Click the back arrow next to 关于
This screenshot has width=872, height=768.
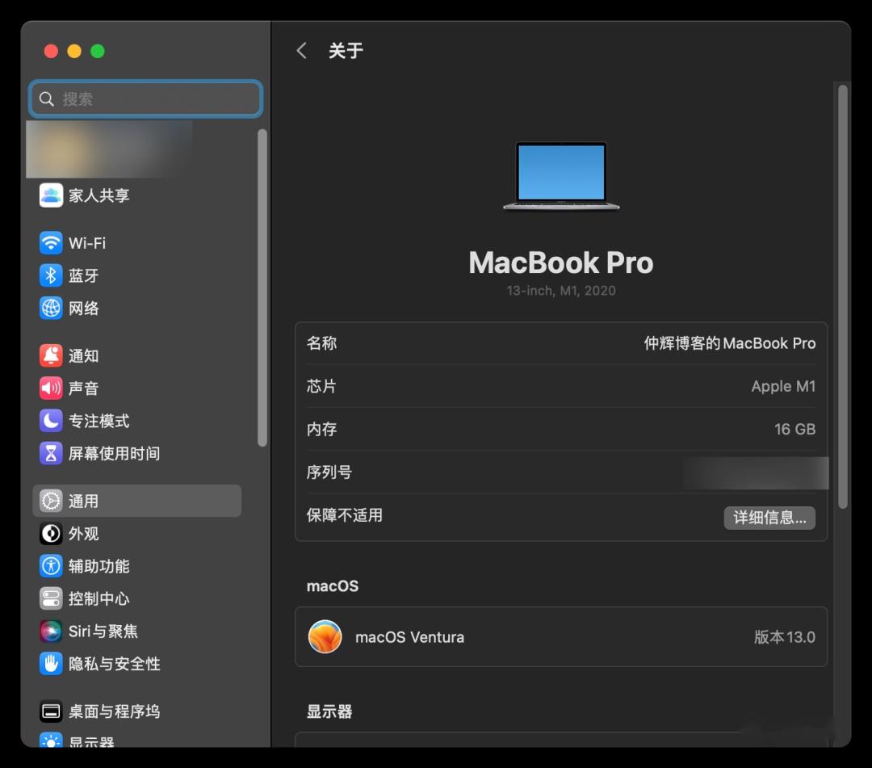point(301,50)
